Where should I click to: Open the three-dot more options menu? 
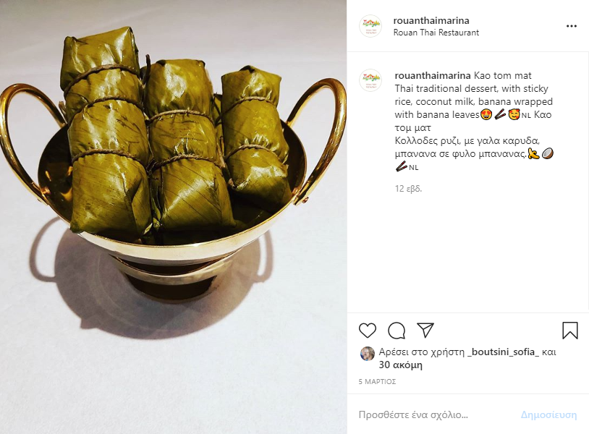click(572, 26)
